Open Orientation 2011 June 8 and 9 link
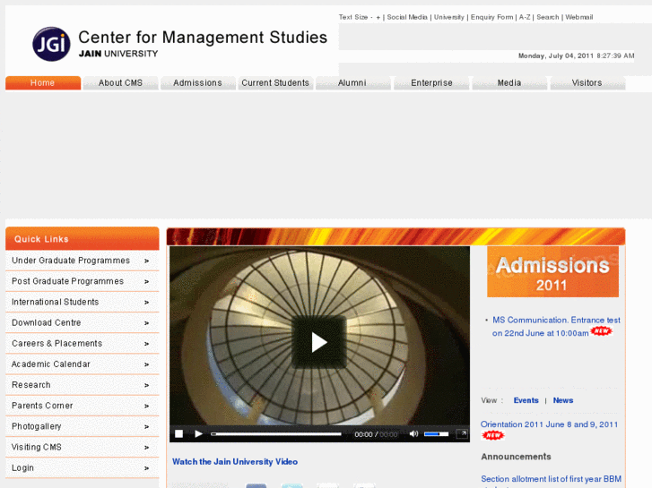652x488 pixels. pos(549,424)
